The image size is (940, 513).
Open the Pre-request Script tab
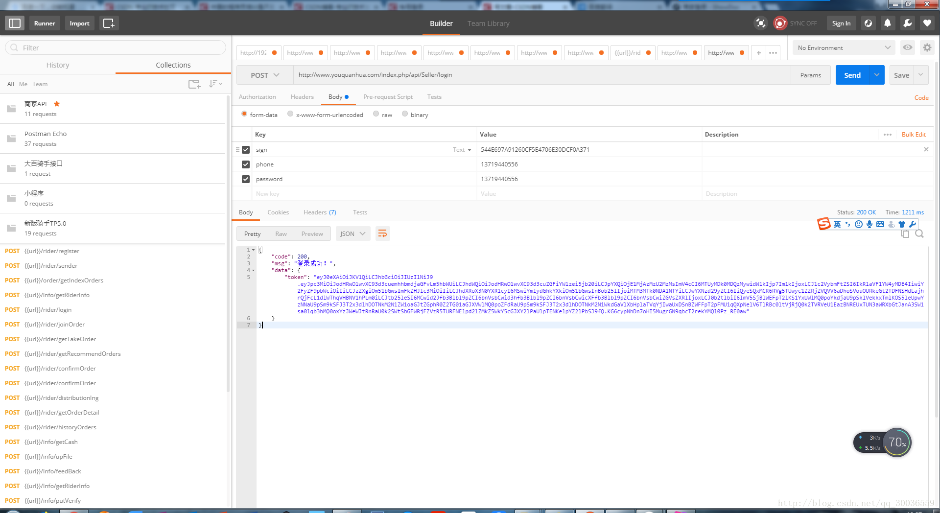pos(388,97)
